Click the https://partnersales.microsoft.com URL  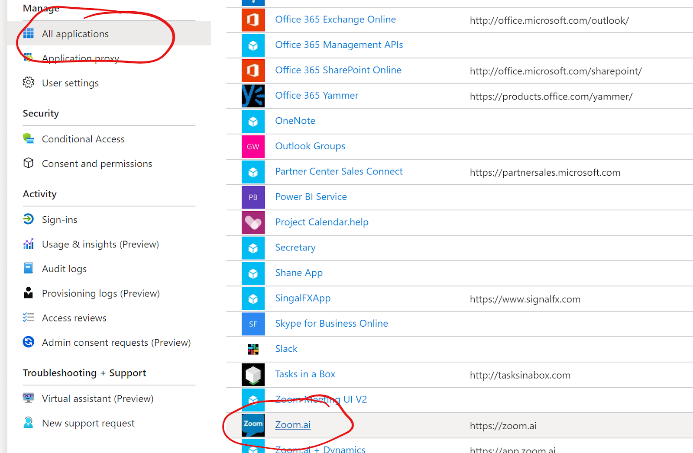[x=545, y=173]
